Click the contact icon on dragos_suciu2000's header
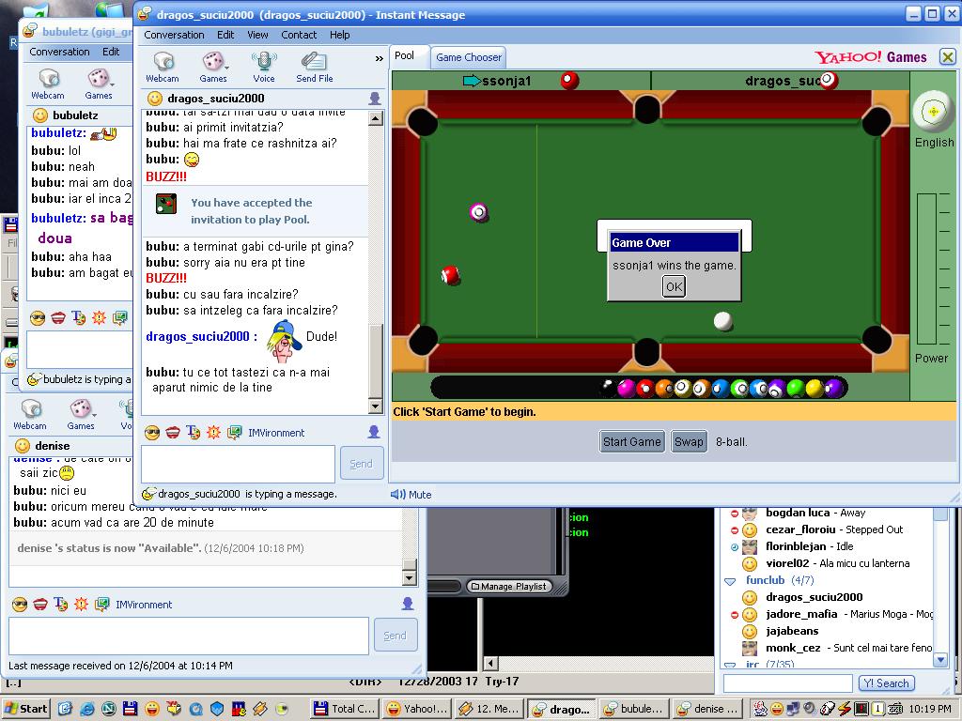This screenshot has width=962, height=721. point(374,98)
